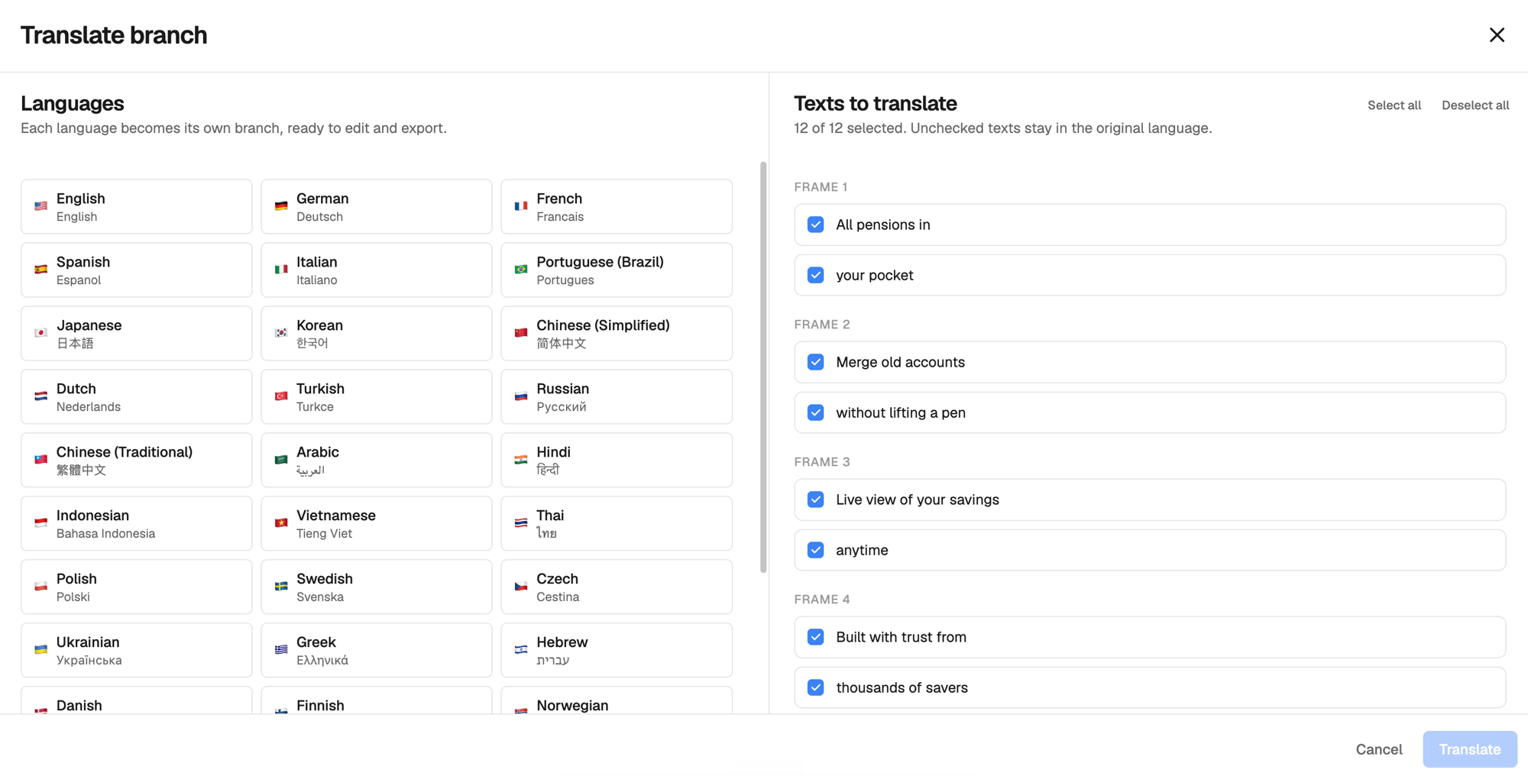
Task: Click the 'Nederlands' subtitle text
Action: tap(89, 407)
